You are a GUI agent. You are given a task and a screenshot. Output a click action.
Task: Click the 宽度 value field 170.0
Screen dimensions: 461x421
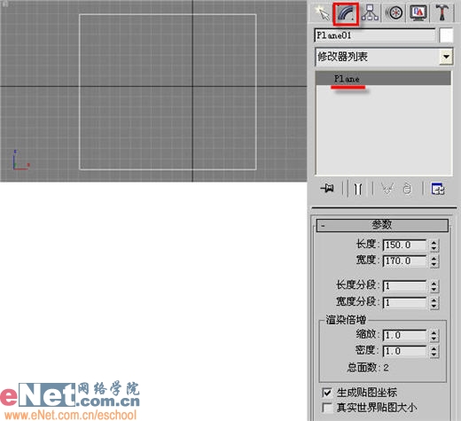tap(404, 261)
